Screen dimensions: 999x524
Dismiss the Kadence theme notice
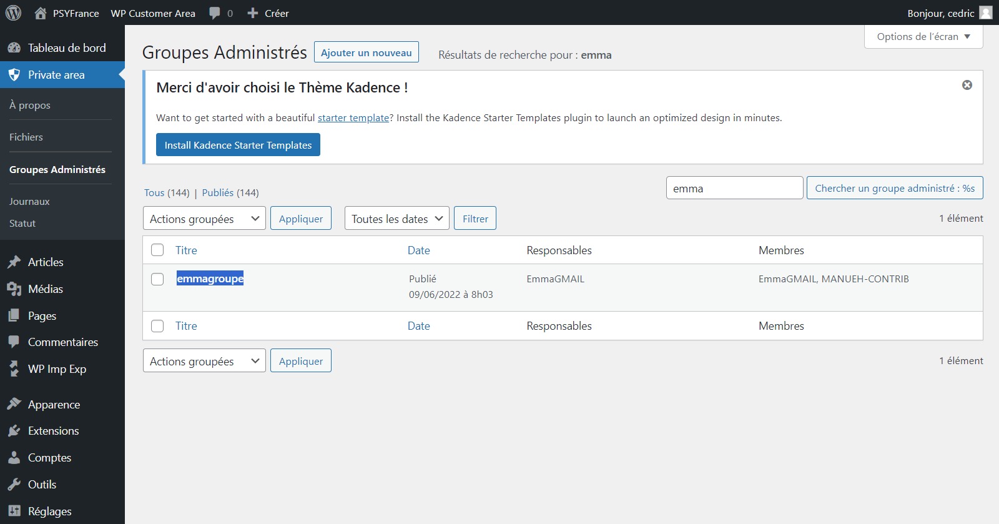967,85
